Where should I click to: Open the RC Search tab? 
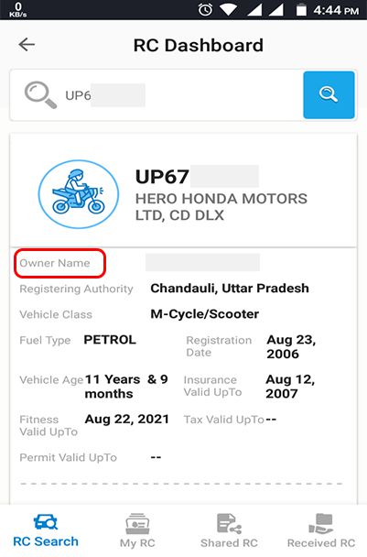(46, 531)
